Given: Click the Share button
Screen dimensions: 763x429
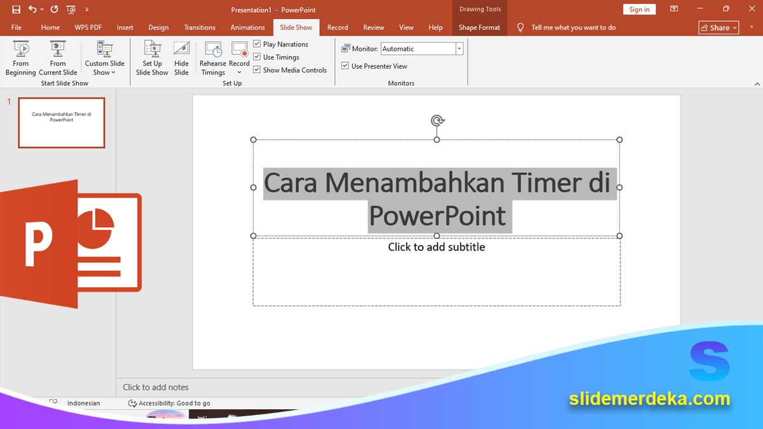Looking at the screenshot, I should (x=718, y=27).
